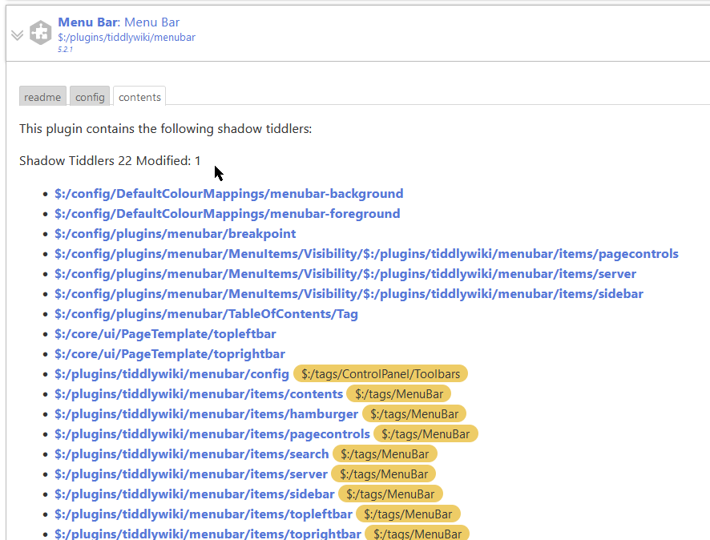Viewport: 710px width, 540px height.
Task: Open $:/plugins/tiddlywiki/menubar/items/sidebar link
Action: coord(194,494)
